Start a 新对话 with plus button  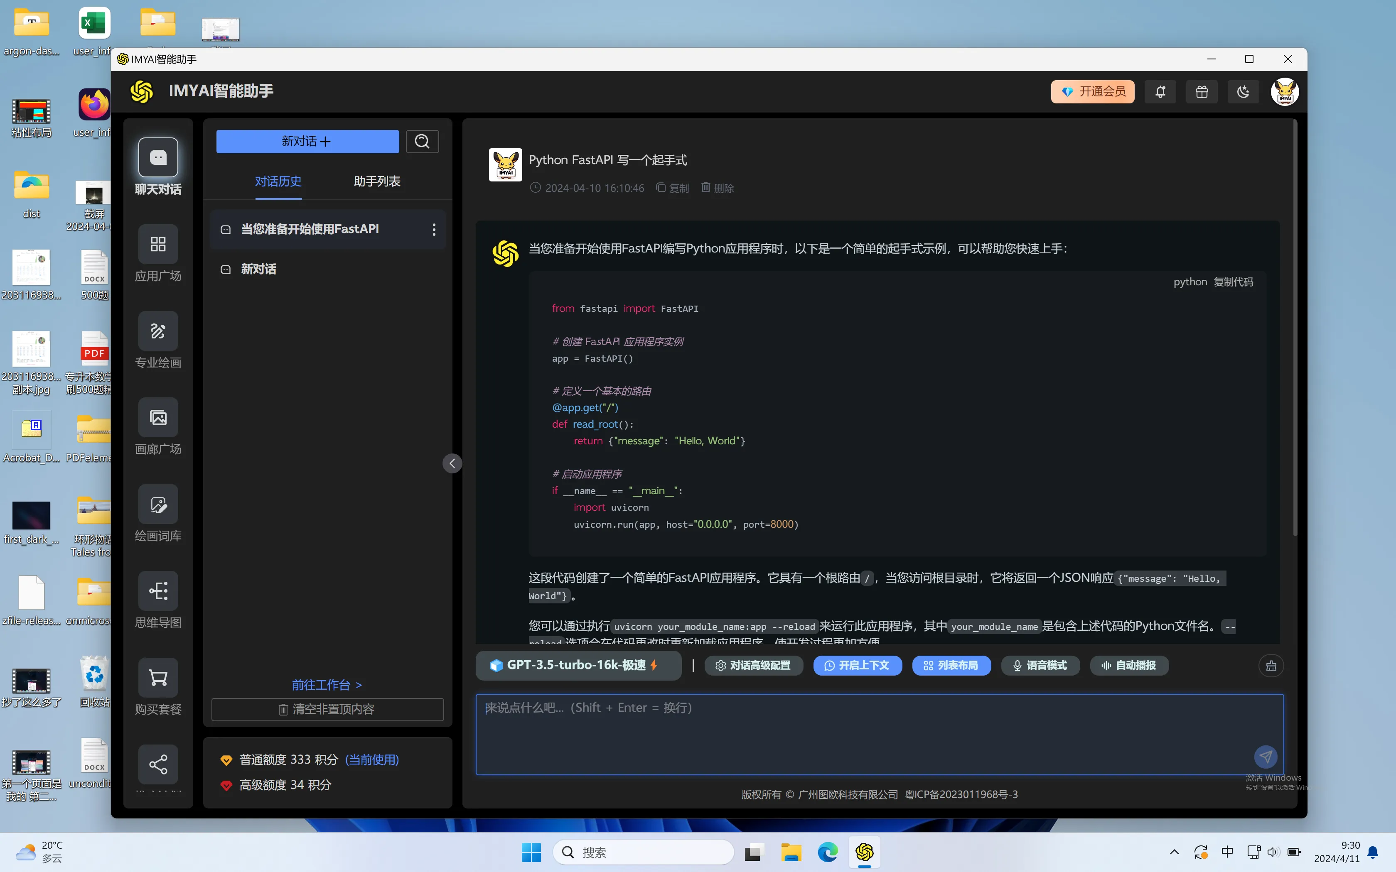(x=307, y=141)
